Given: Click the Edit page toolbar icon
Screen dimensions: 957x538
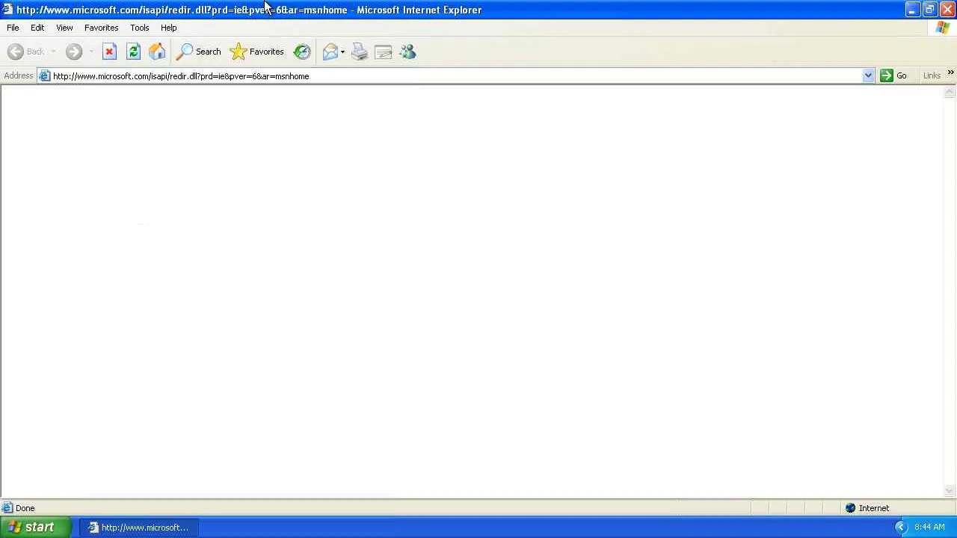Looking at the screenshot, I should pos(384,52).
